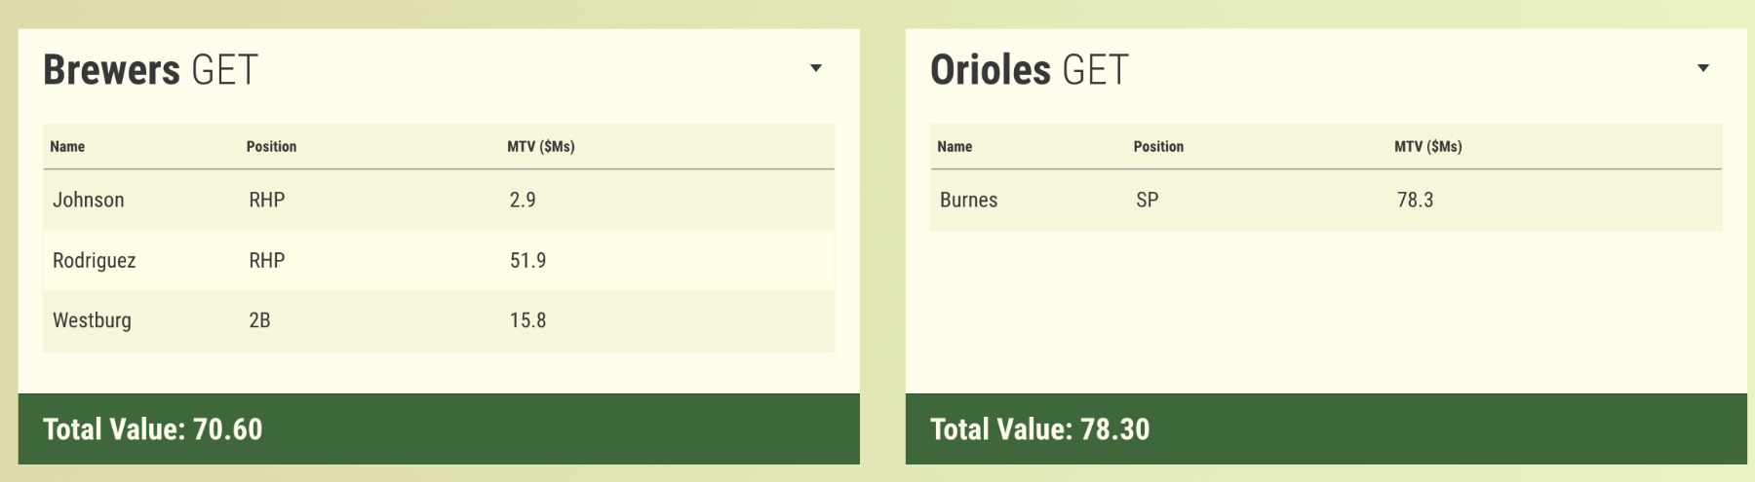The image size is (1755, 482).
Task: Sort Brewers table by MTV ($Ms) header
Action: click(540, 146)
